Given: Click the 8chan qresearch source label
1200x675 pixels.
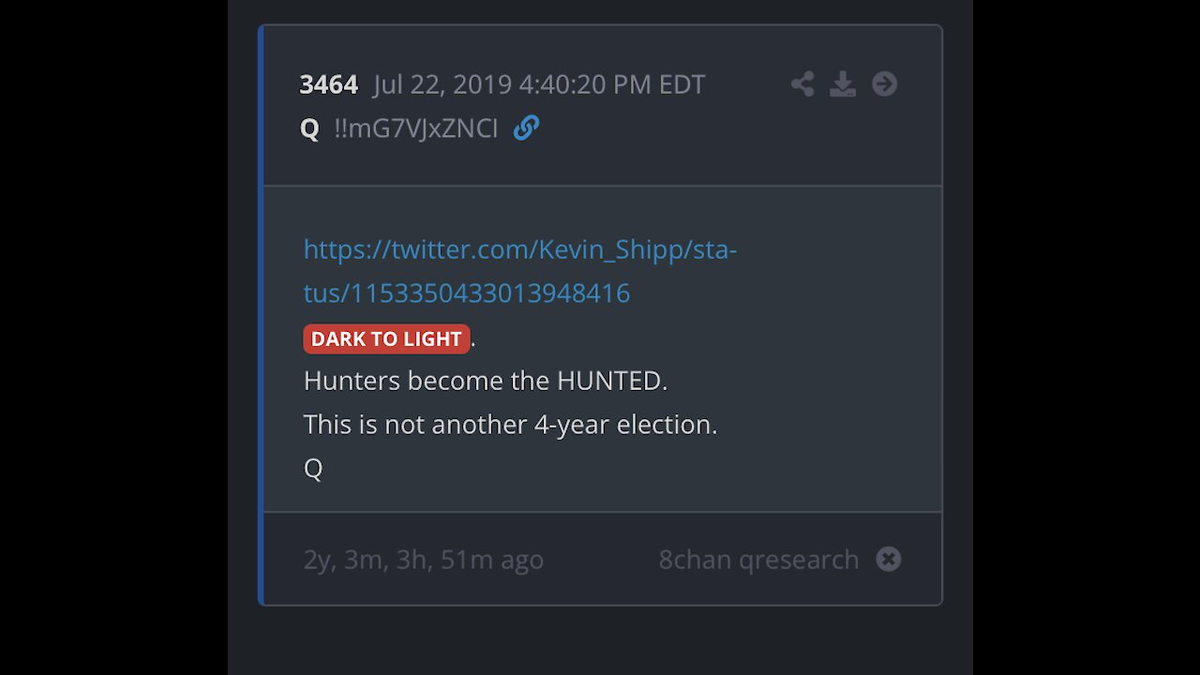Looking at the screenshot, I should [758, 560].
